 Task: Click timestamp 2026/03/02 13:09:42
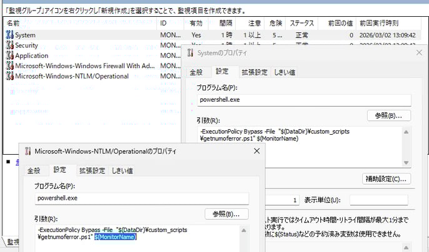[x=388, y=35]
